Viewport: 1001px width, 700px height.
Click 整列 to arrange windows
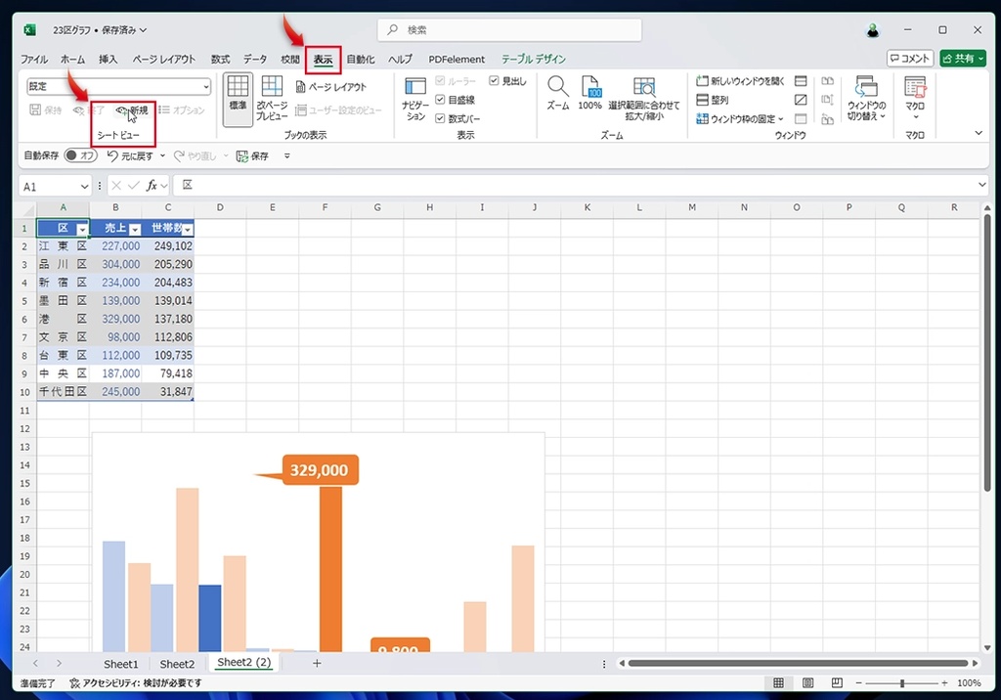click(712, 100)
